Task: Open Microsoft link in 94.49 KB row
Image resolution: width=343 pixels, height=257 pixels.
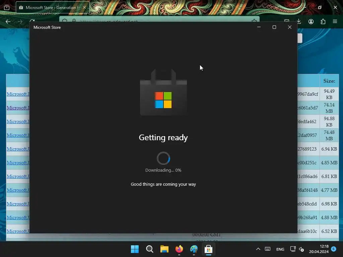Action: tap(18, 94)
